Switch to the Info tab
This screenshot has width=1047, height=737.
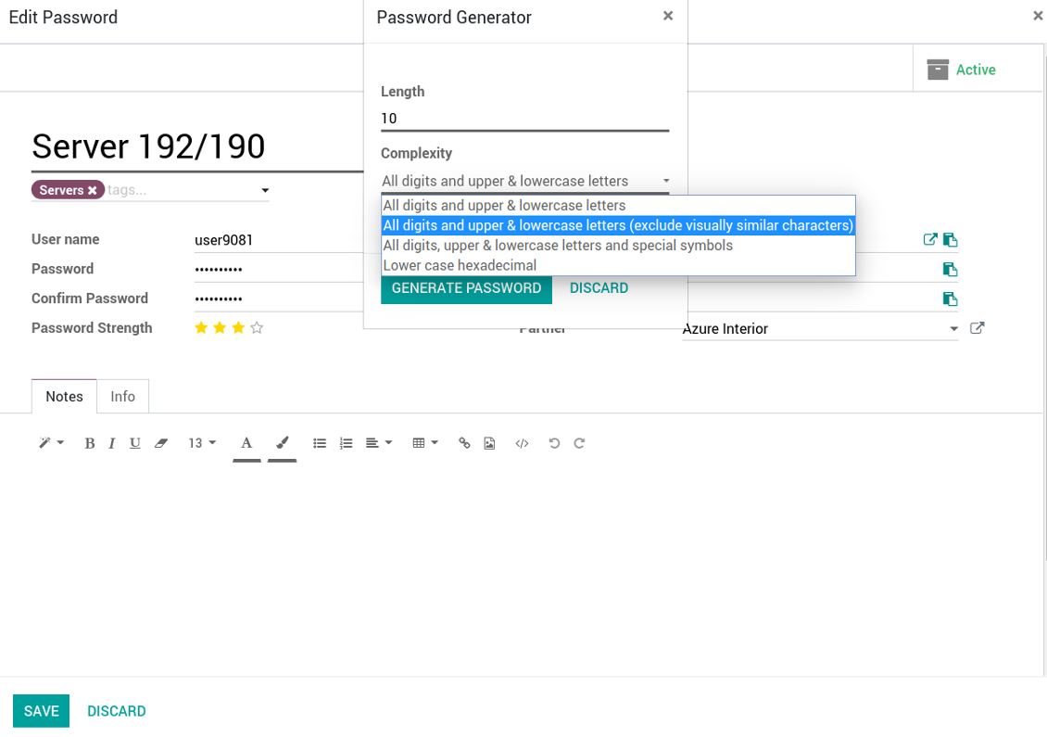pyautogui.click(x=123, y=396)
